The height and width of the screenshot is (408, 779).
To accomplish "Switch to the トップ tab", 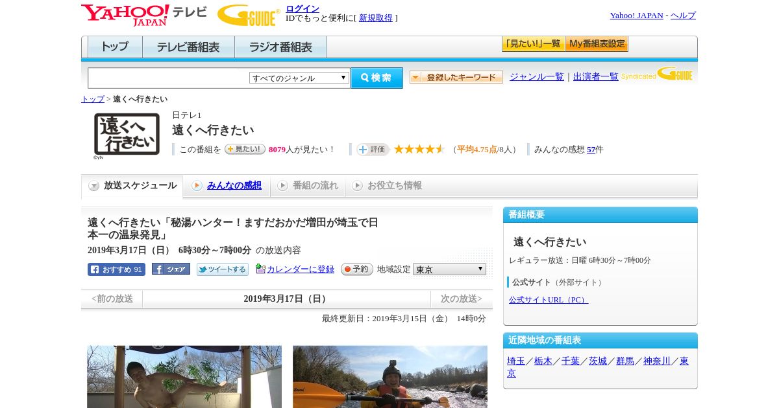I will (115, 47).
